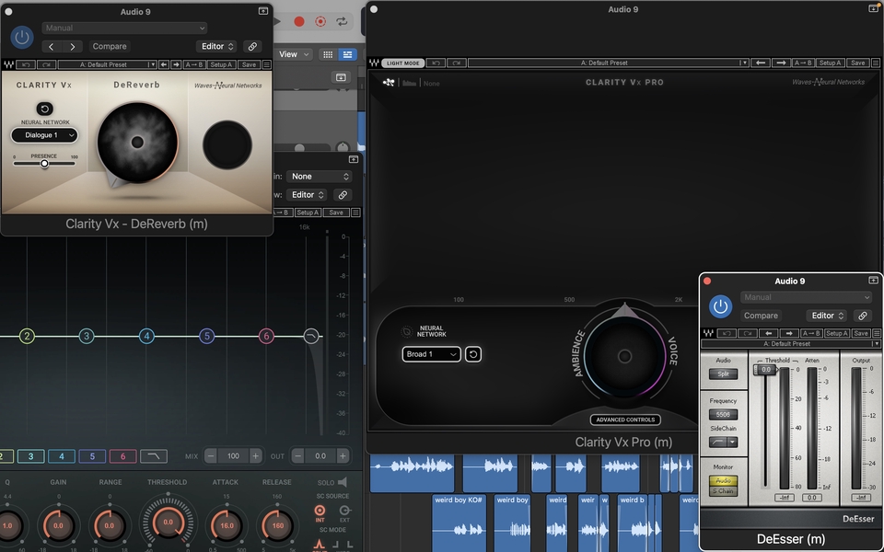Select the INT sidechain source icon
The width and height of the screenshot is (884, 552).
click(320, 511)
